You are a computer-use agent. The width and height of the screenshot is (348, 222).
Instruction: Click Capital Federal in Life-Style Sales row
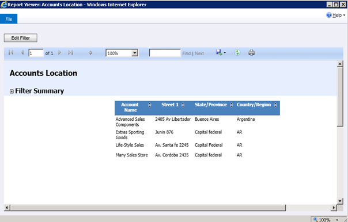coord(209,145)
